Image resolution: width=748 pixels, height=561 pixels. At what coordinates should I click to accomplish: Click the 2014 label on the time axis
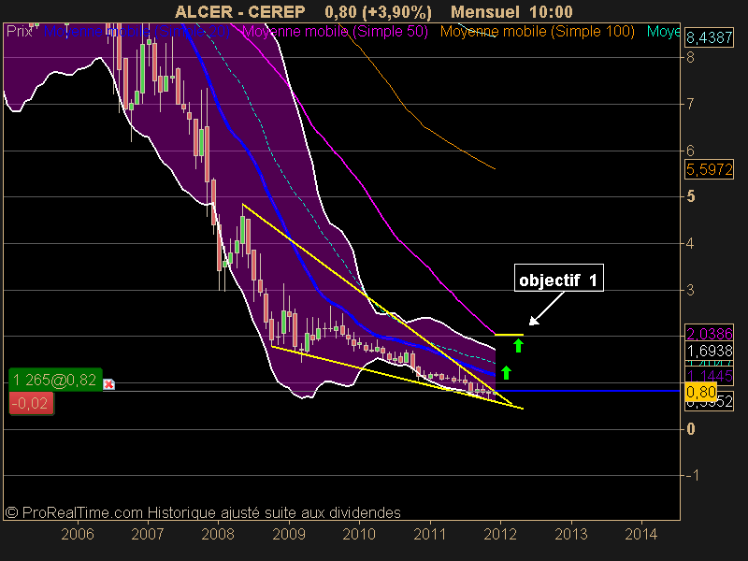pos(641,534)
